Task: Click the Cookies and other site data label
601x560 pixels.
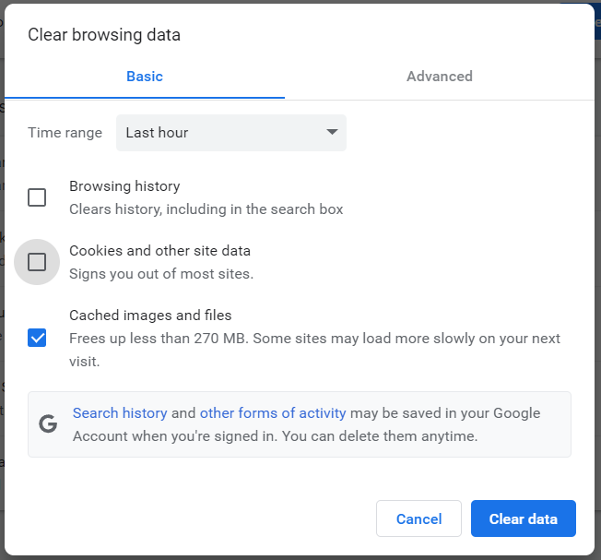Action: click(159, 251)
